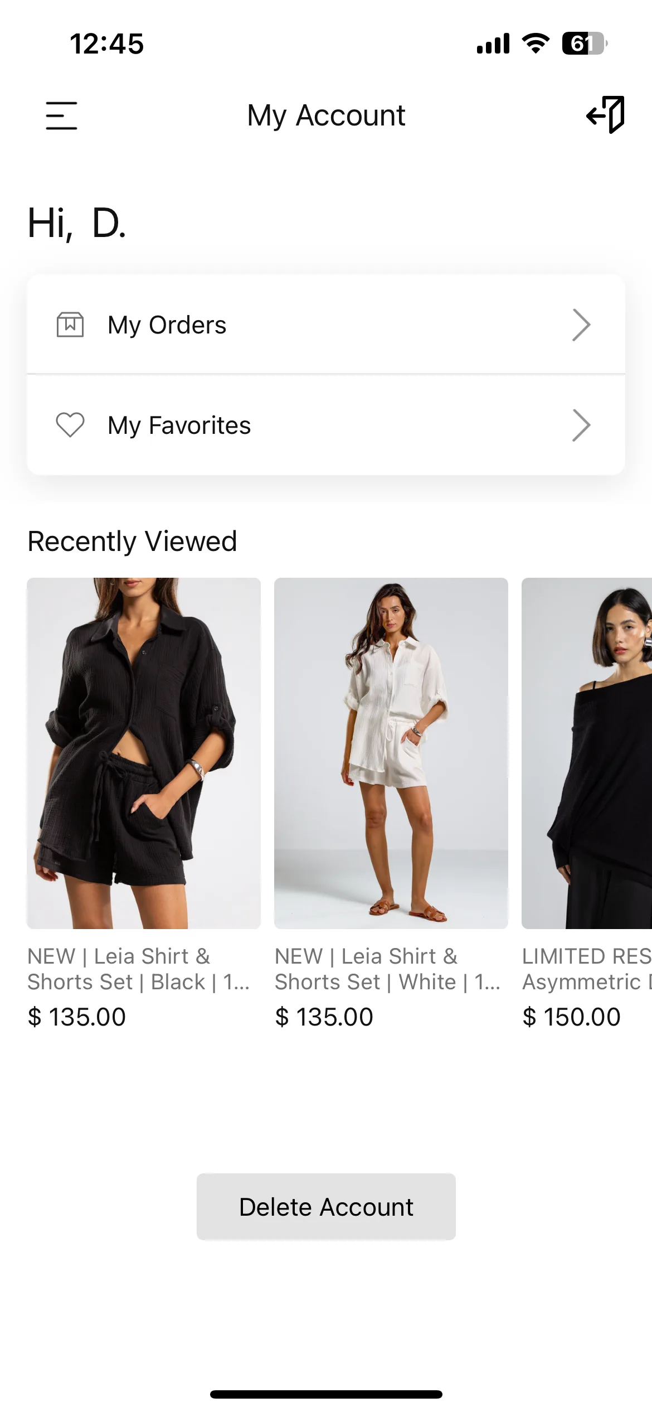Tap the Wi-Fi status icon

[x=536, y=43]
